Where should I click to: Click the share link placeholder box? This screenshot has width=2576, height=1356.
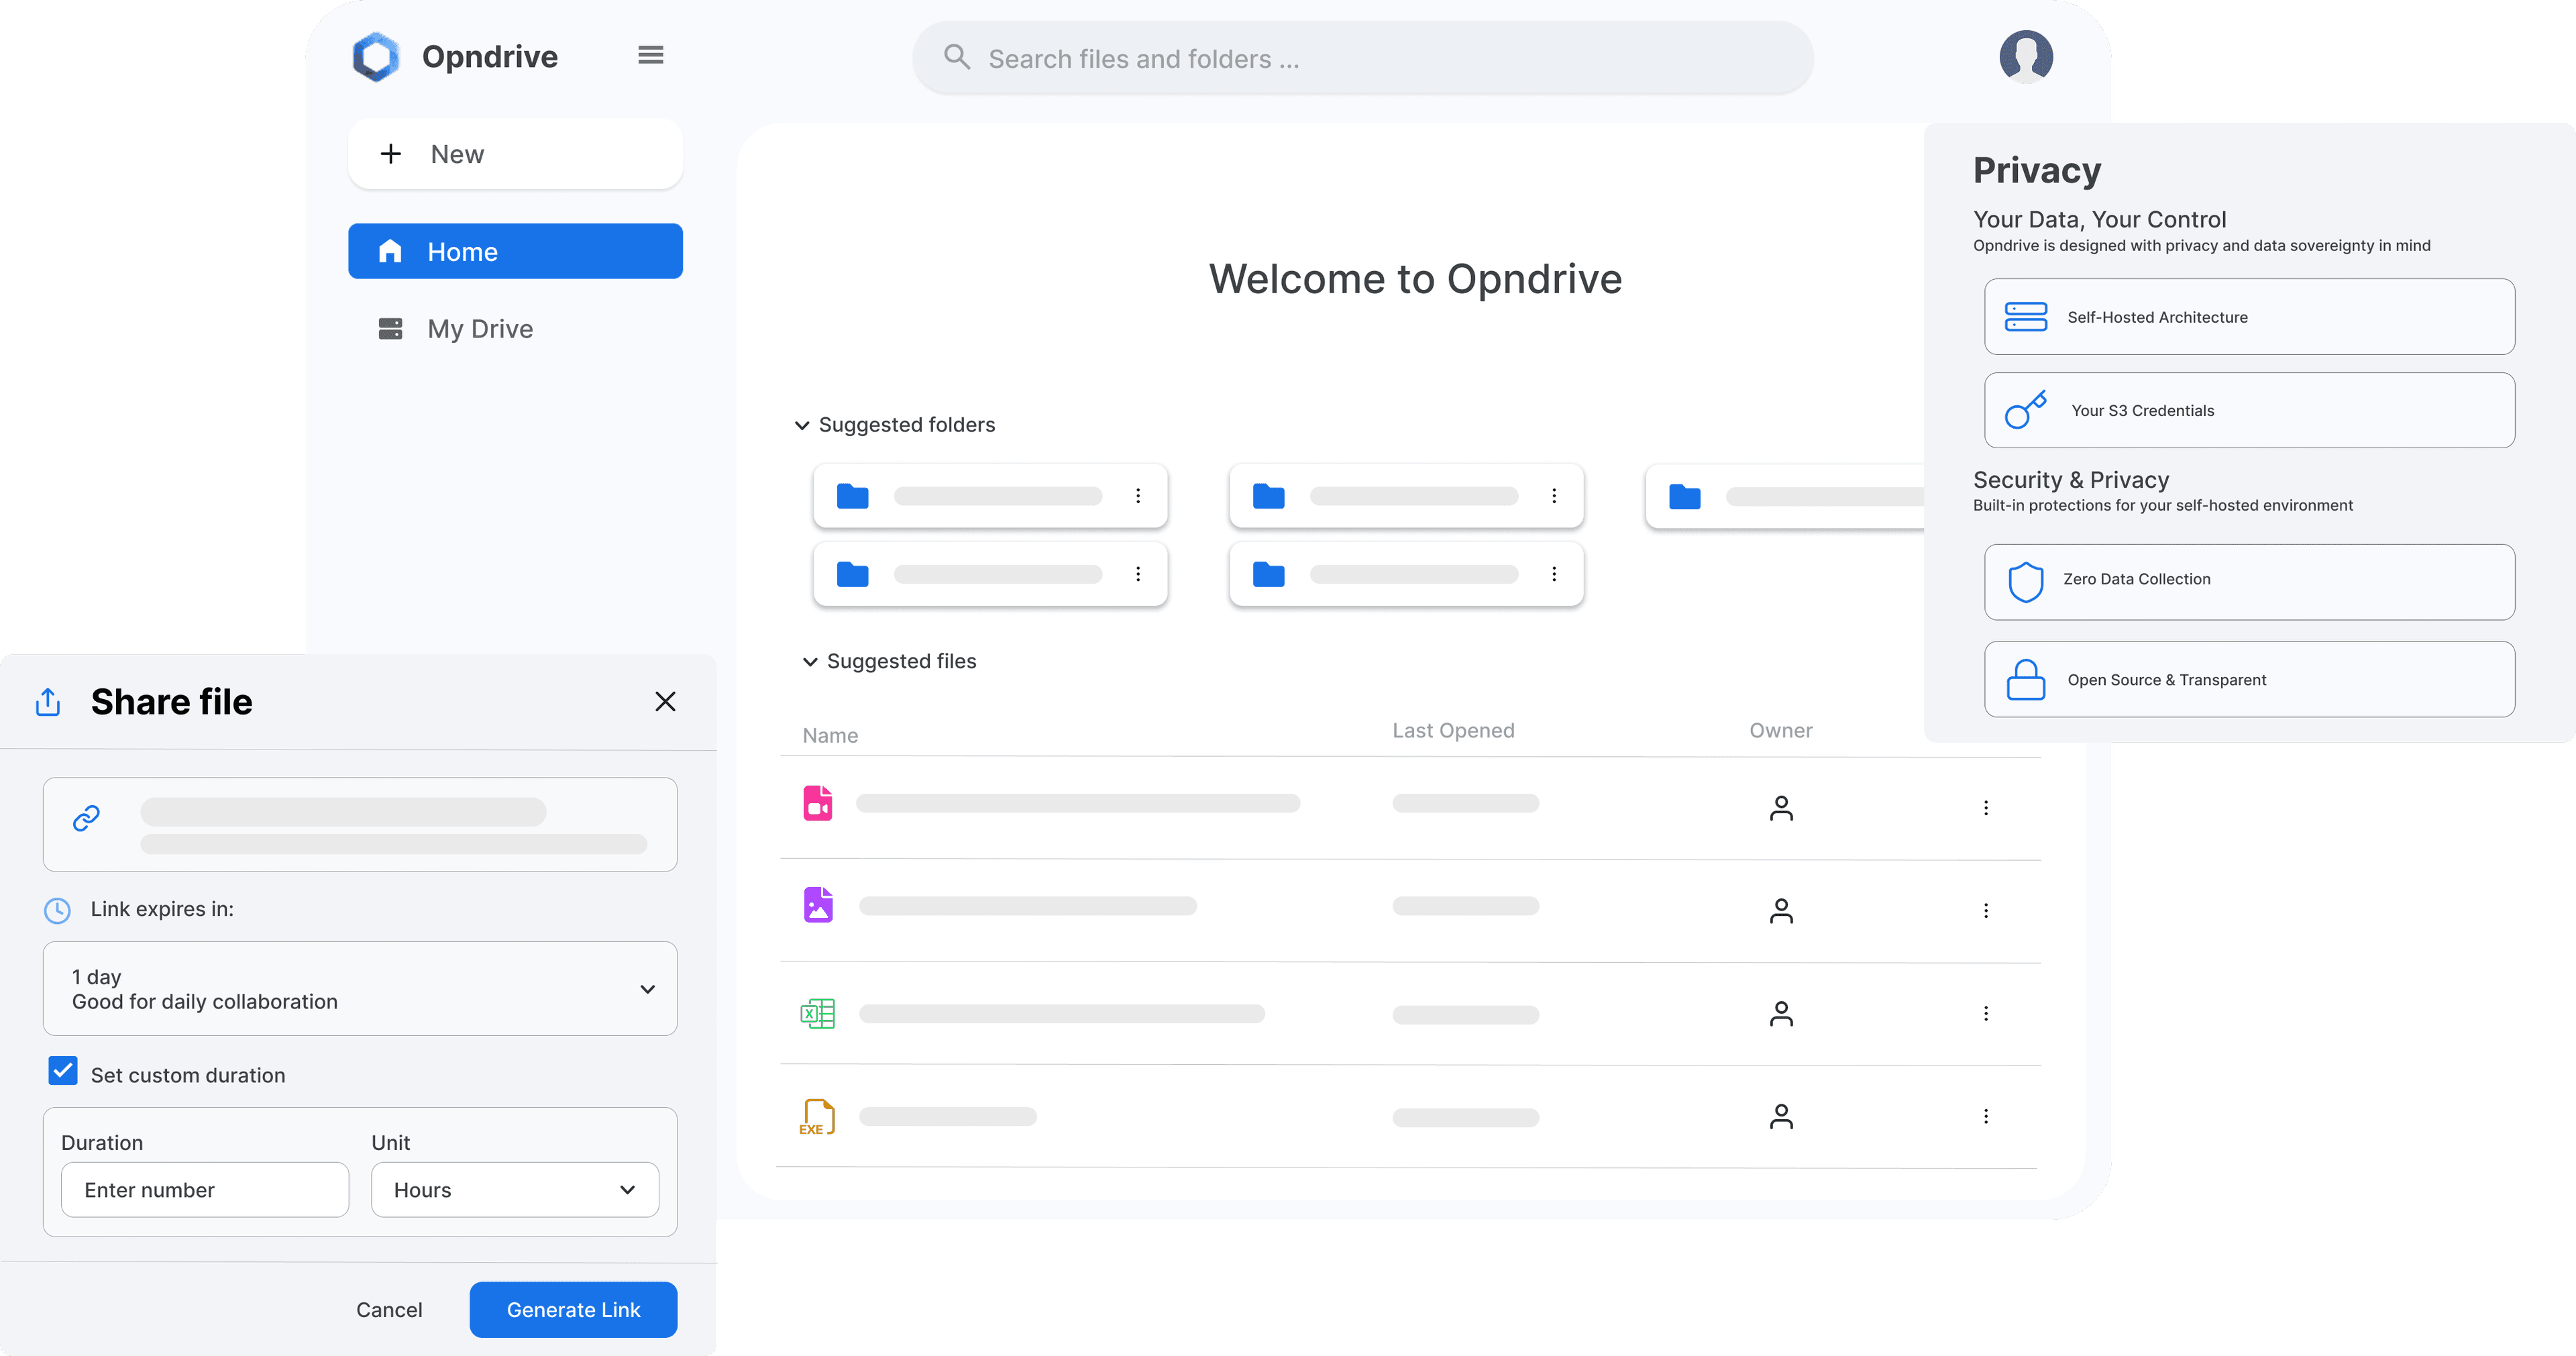coord(360,825)
